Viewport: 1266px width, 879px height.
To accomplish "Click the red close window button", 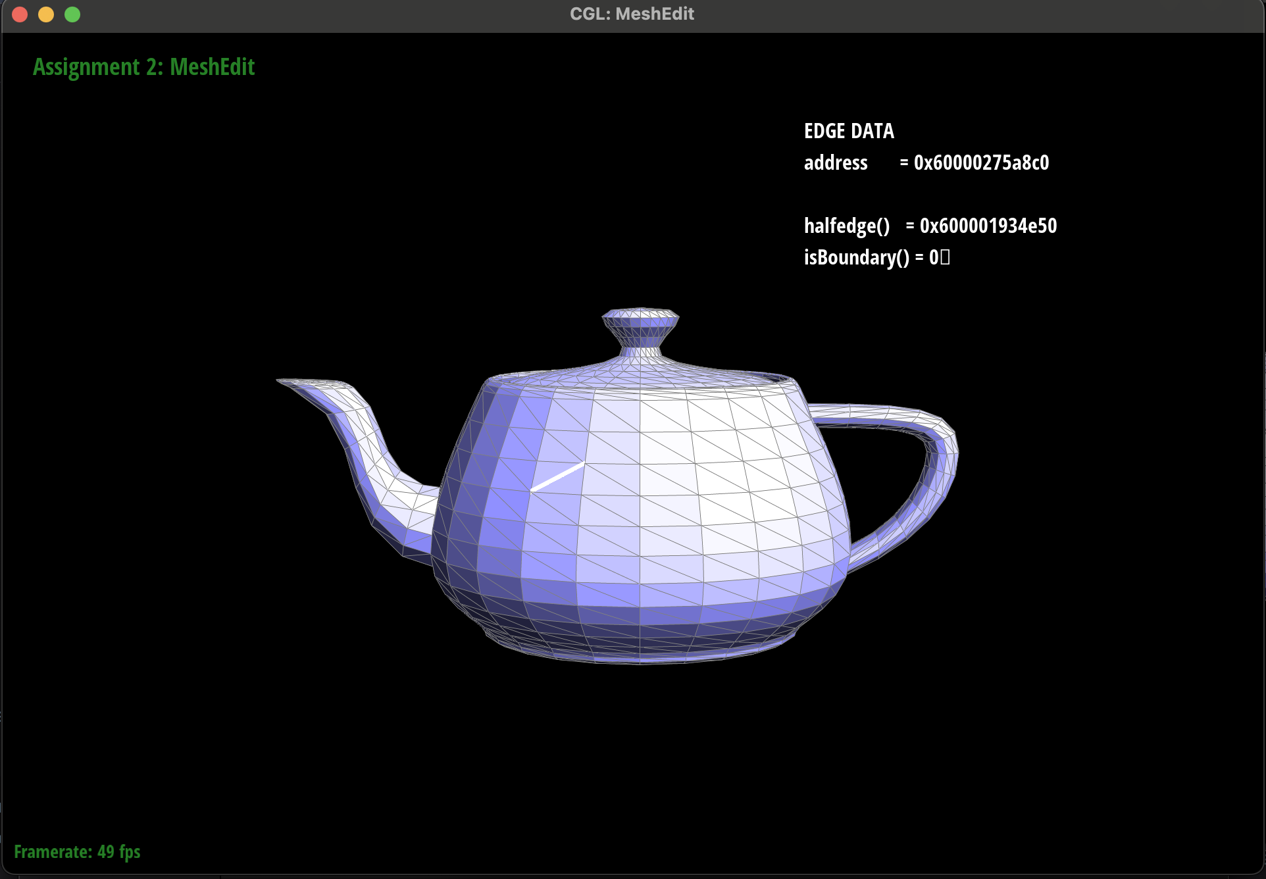I will pos(20,14).
